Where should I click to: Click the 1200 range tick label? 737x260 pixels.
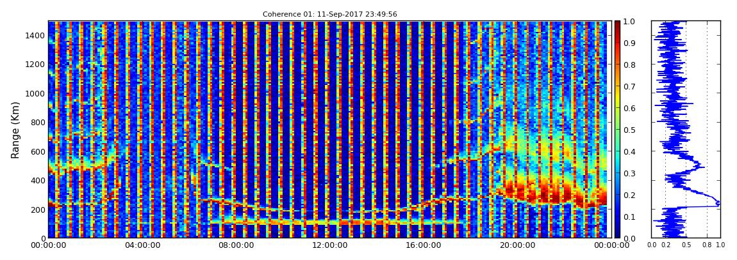pos(35,65)
